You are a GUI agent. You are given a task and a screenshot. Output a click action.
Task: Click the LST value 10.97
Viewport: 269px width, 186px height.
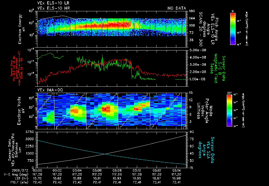coord(157,178)
